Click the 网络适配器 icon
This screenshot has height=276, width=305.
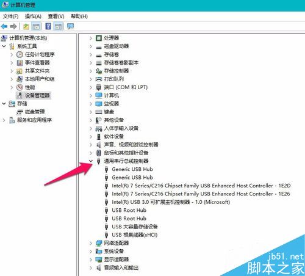coord(99,243)
